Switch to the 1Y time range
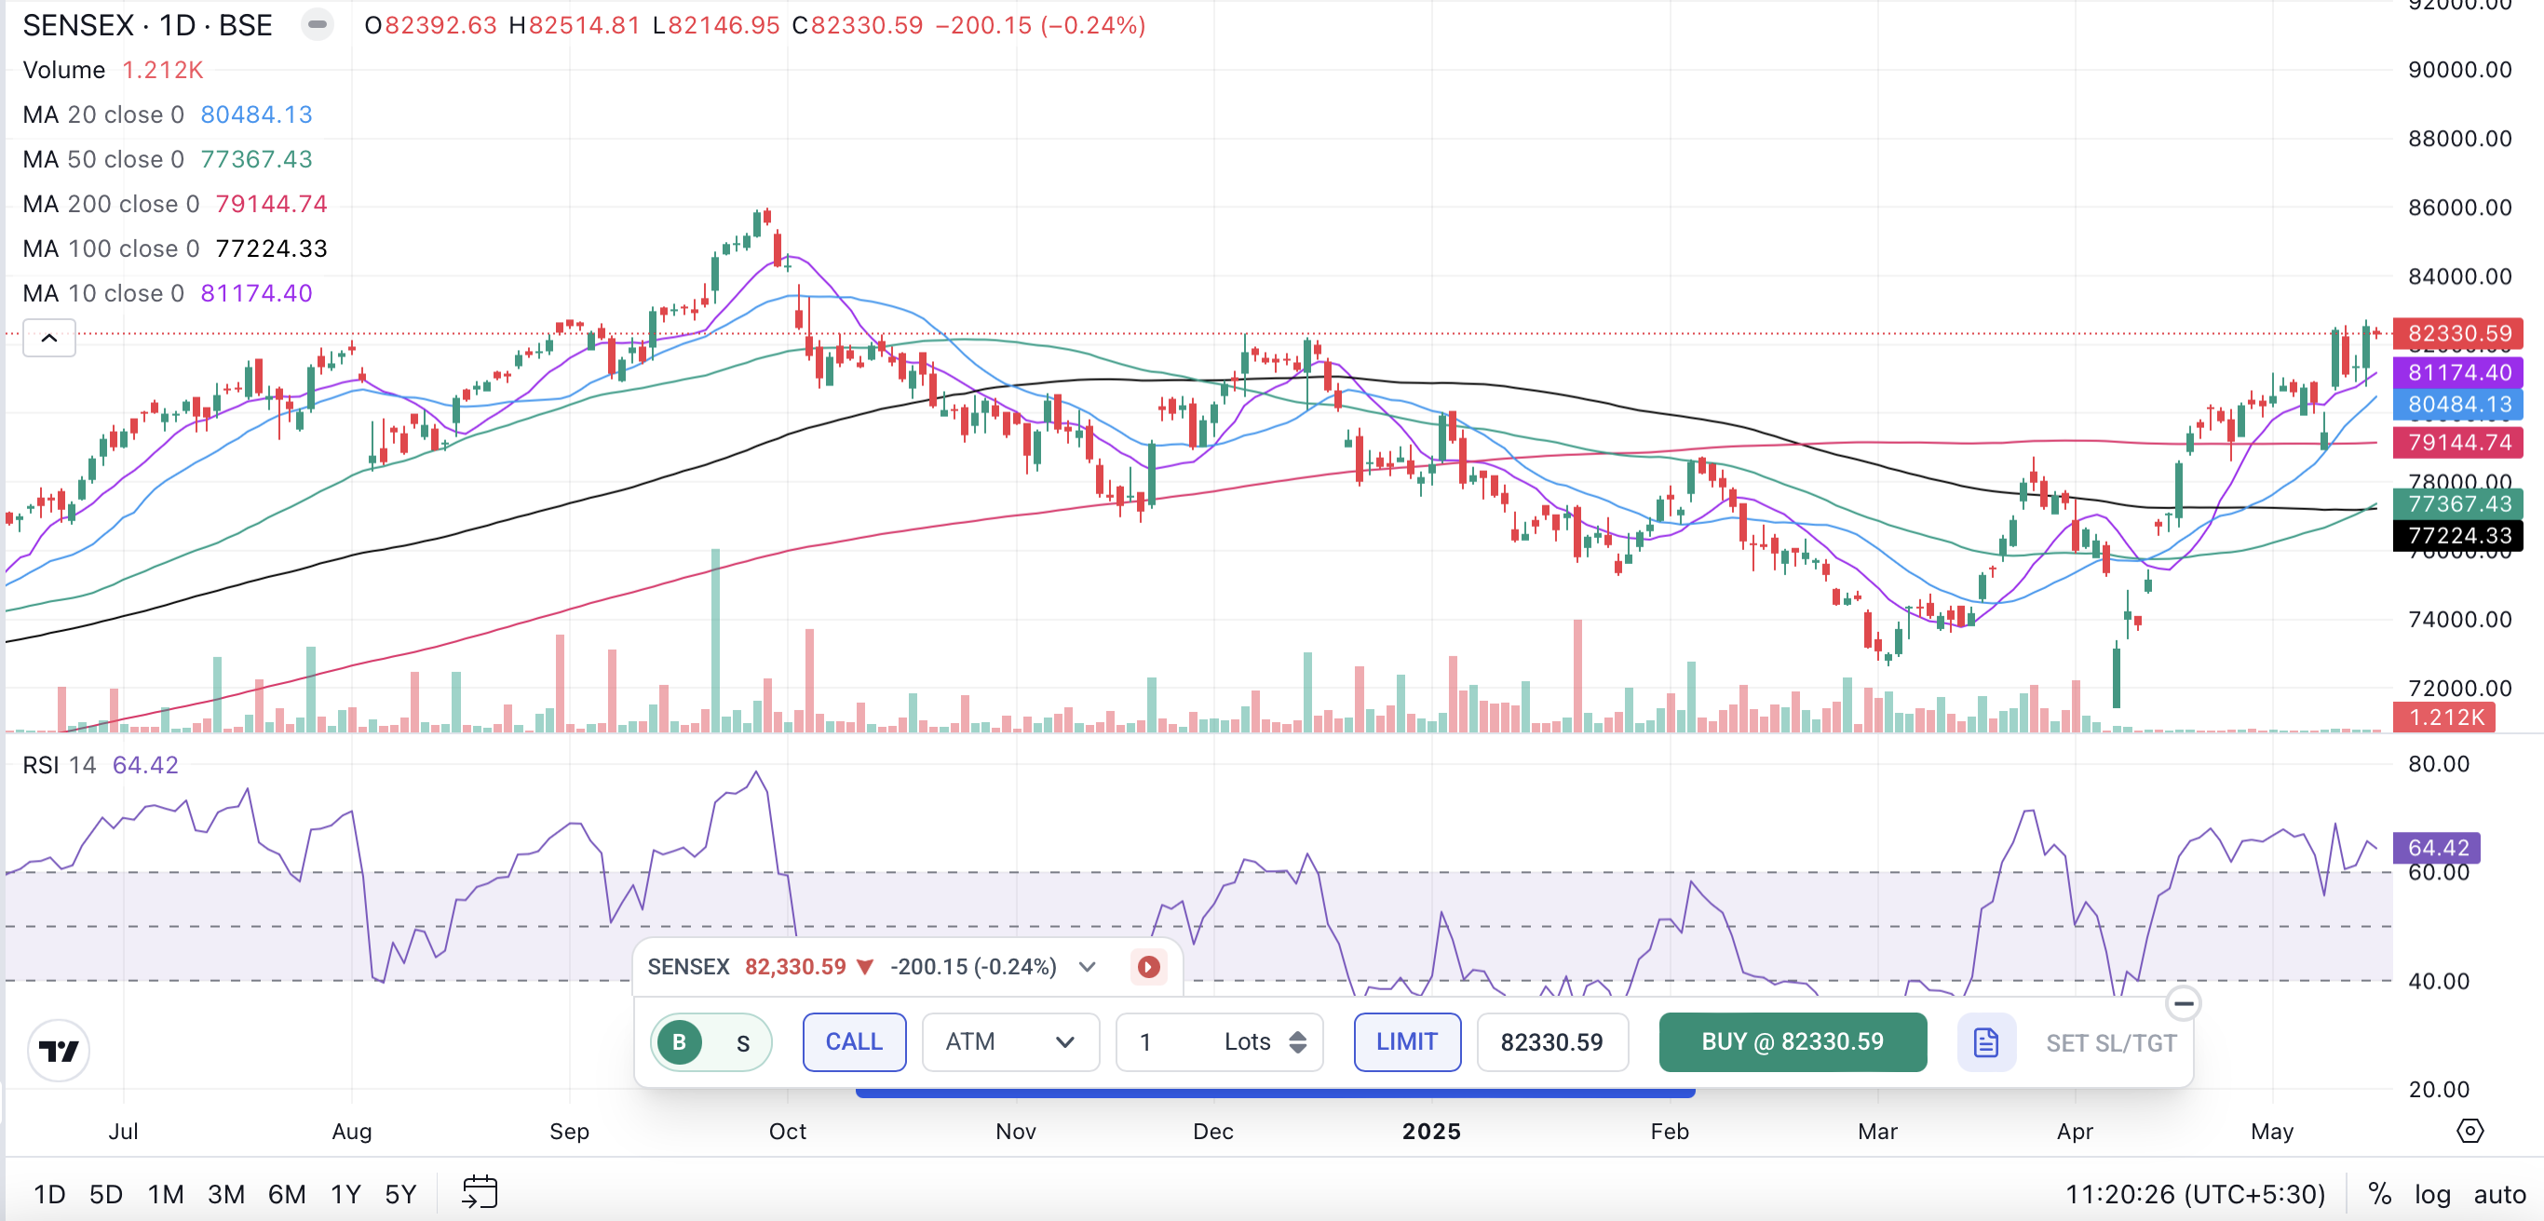This screenshot has height=1221, width=2544. [345, 1194]
